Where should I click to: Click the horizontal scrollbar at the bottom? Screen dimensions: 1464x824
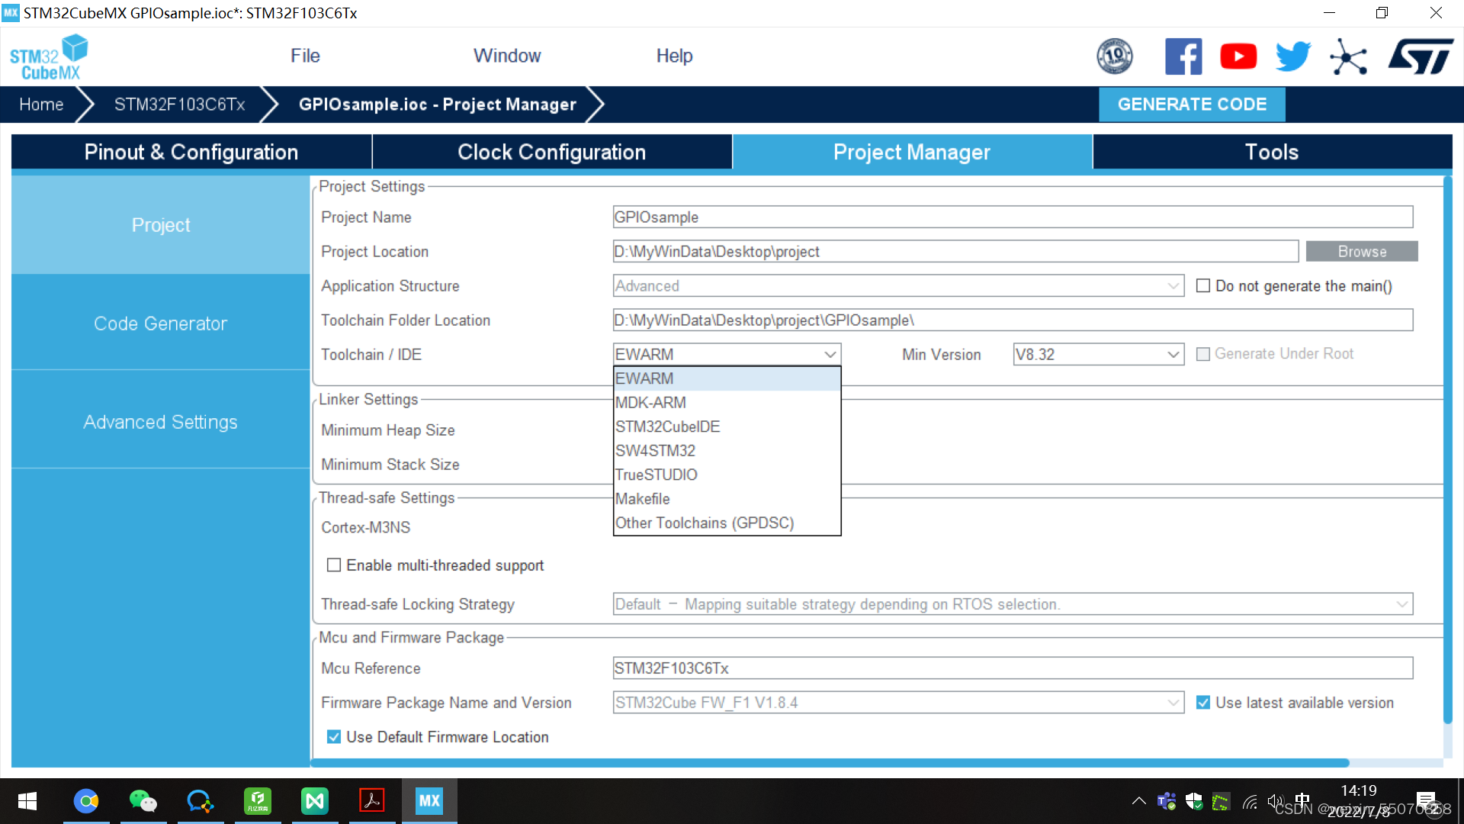pyautogui.click(x=830, y=763)
